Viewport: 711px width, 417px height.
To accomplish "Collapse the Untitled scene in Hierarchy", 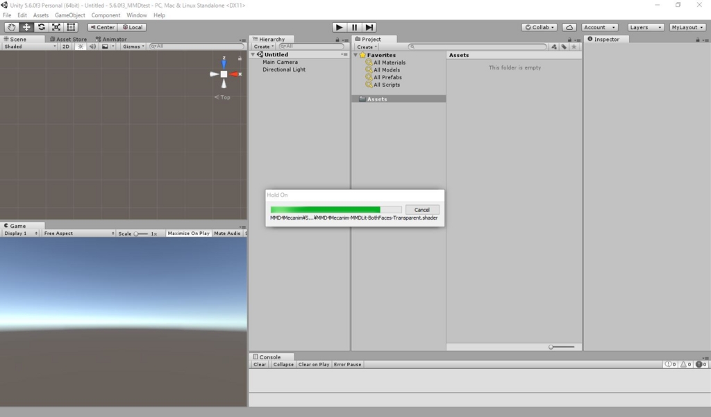I will pyautogui.click(x=253, y=54).
